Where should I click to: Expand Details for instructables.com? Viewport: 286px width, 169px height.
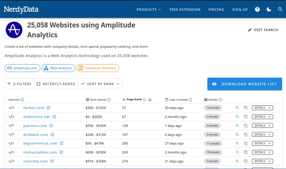pos(262,152)
